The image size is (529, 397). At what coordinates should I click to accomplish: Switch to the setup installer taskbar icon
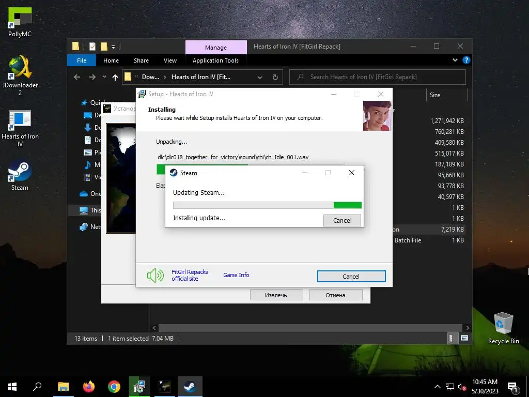[139, 387]
